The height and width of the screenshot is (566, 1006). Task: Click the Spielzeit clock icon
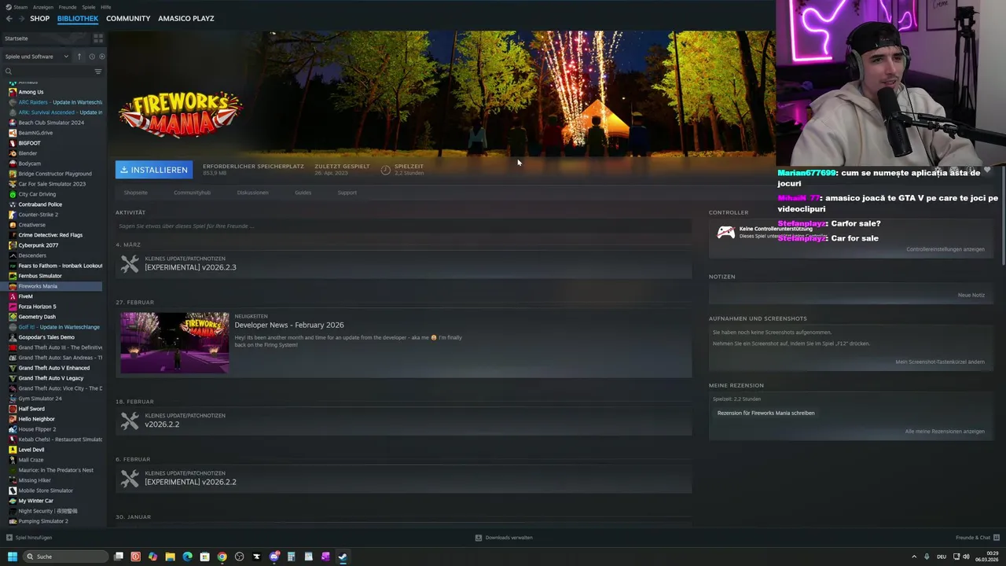point(385,170)
